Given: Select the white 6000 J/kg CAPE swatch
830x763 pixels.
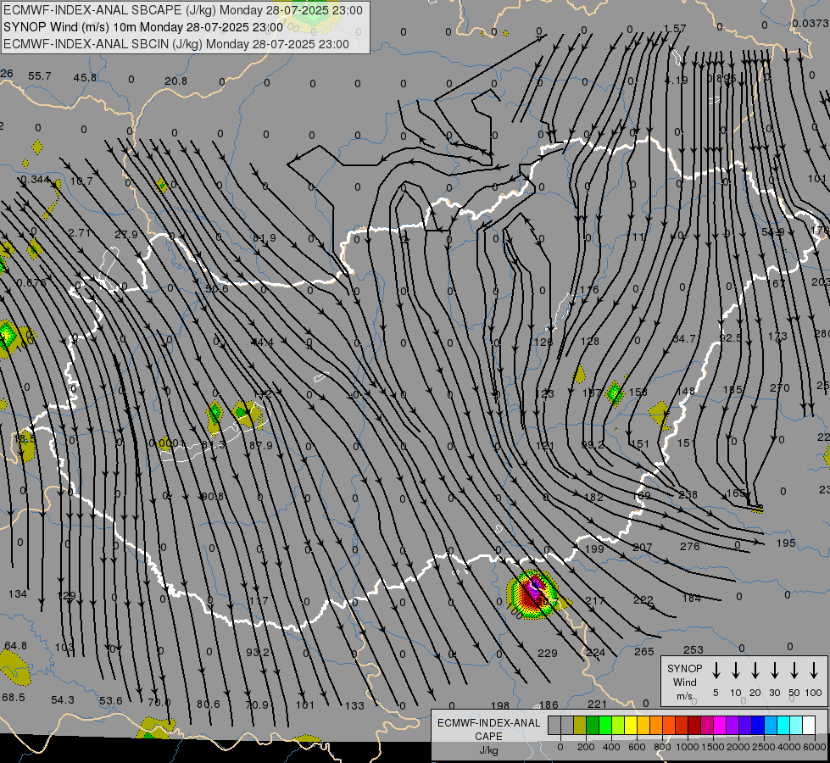Looking at the screenshot, I should point(809,726).
